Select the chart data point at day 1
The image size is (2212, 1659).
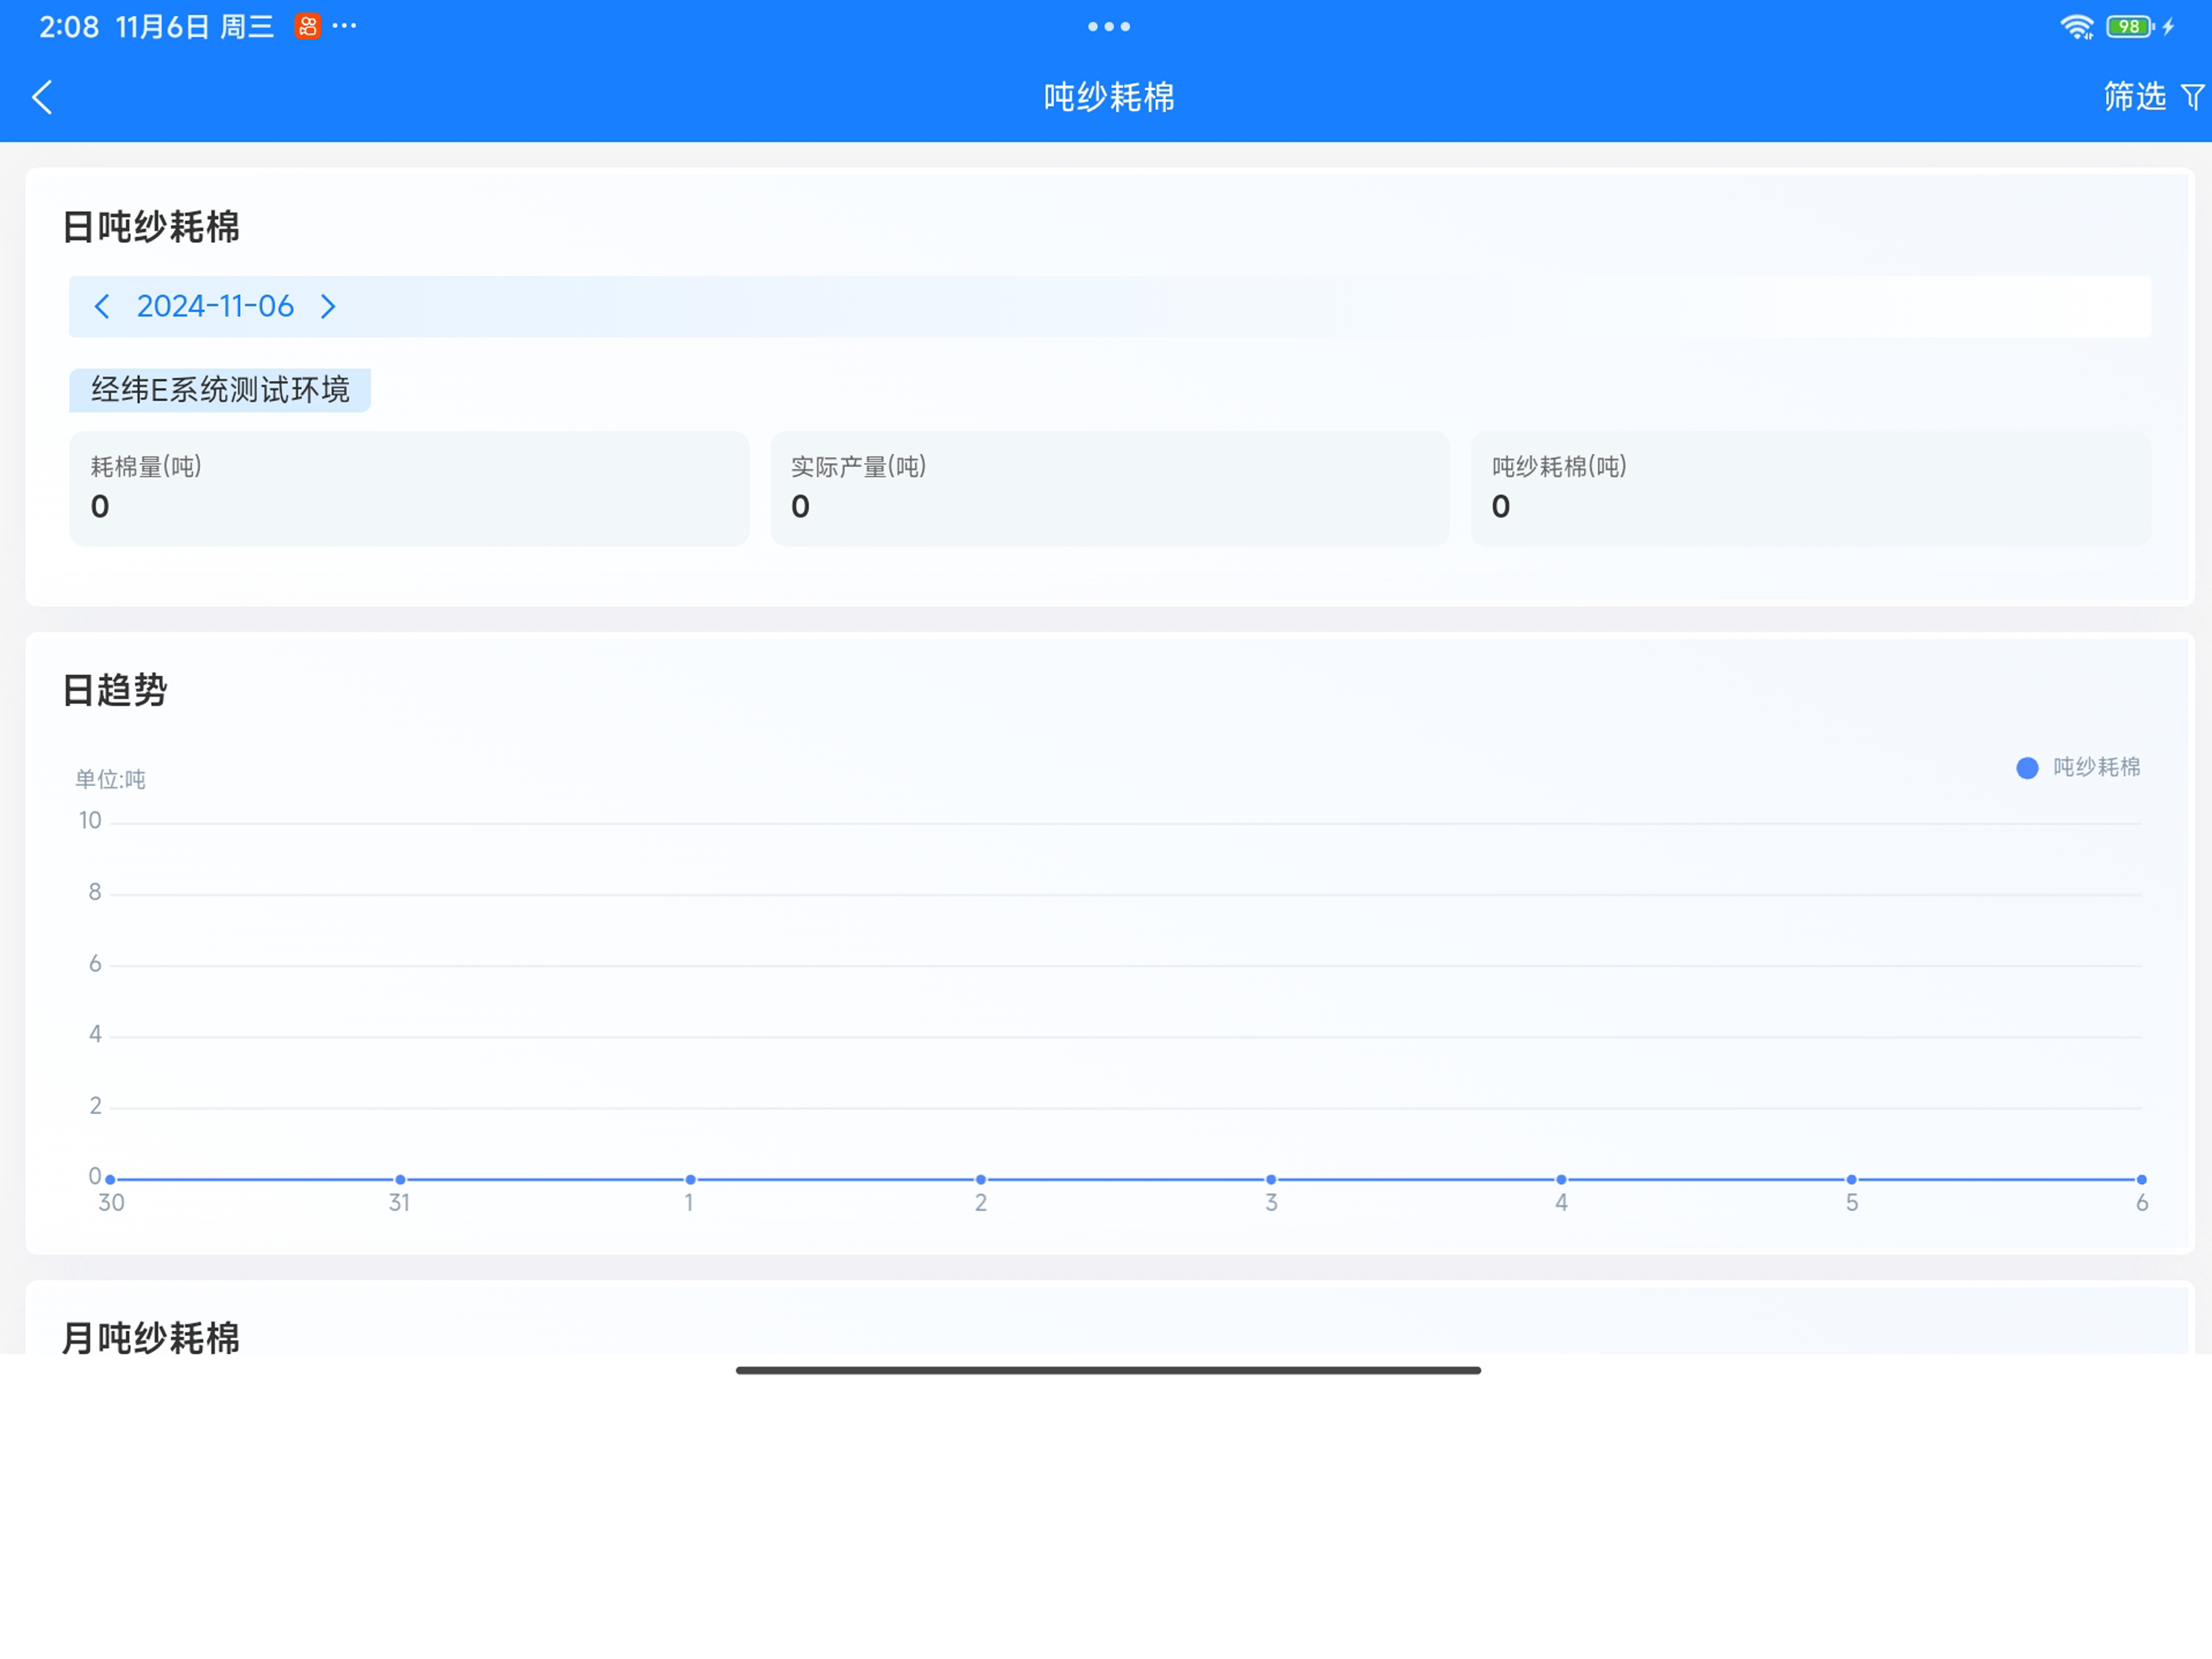tap(690, 1179)
